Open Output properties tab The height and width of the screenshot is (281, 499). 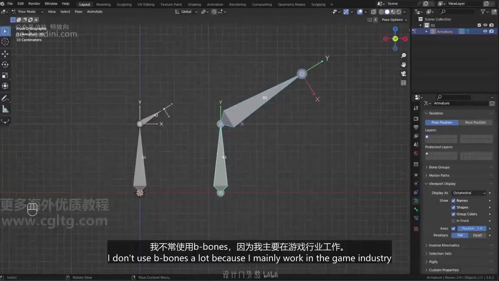(416, 127)
